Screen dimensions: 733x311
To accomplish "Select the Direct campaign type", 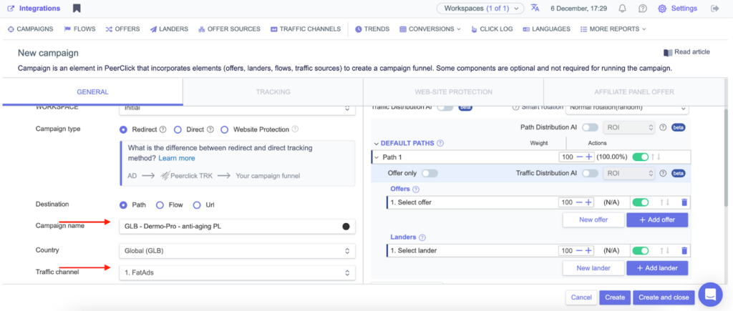I will tap(178, 129).
